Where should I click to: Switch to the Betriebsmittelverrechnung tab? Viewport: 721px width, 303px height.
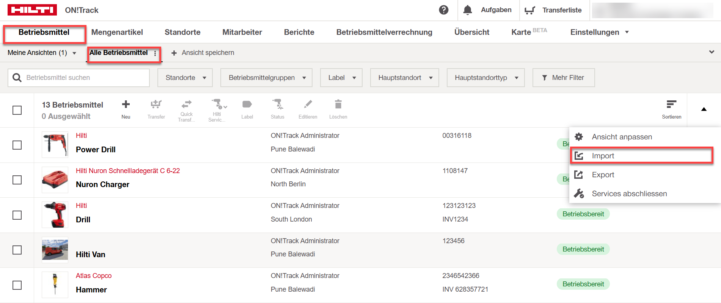(384, 32)
